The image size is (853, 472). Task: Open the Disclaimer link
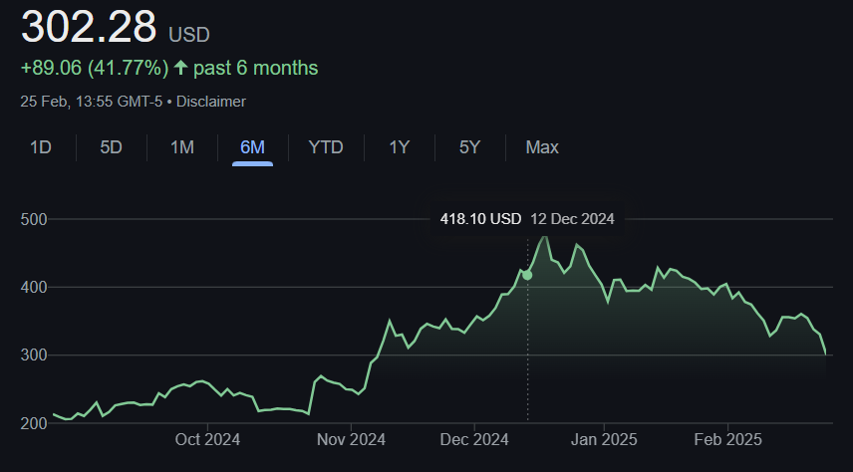[x=211, y=102]
